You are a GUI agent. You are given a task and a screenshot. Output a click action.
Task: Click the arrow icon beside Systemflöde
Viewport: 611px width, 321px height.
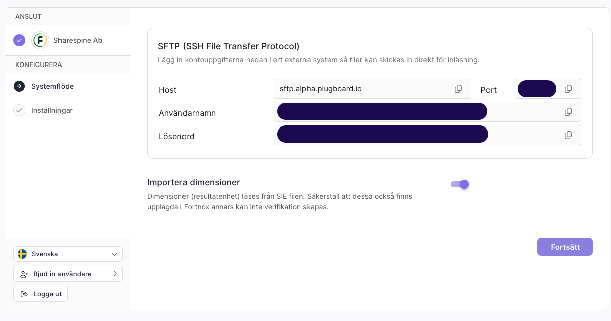pos(19,86)
